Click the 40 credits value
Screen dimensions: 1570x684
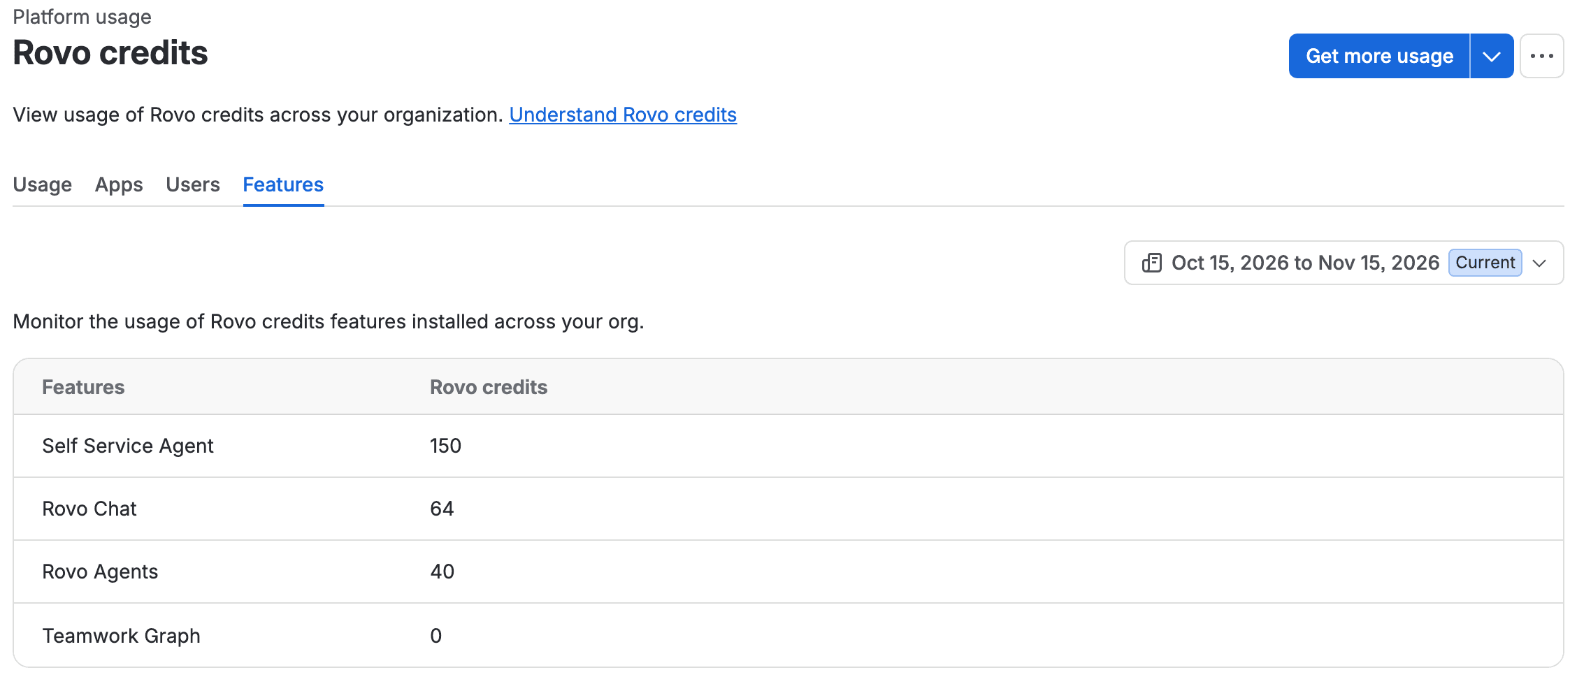442,572
